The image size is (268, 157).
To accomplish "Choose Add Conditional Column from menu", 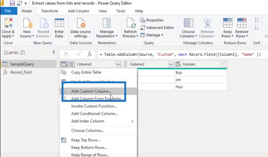I will 98,114.
